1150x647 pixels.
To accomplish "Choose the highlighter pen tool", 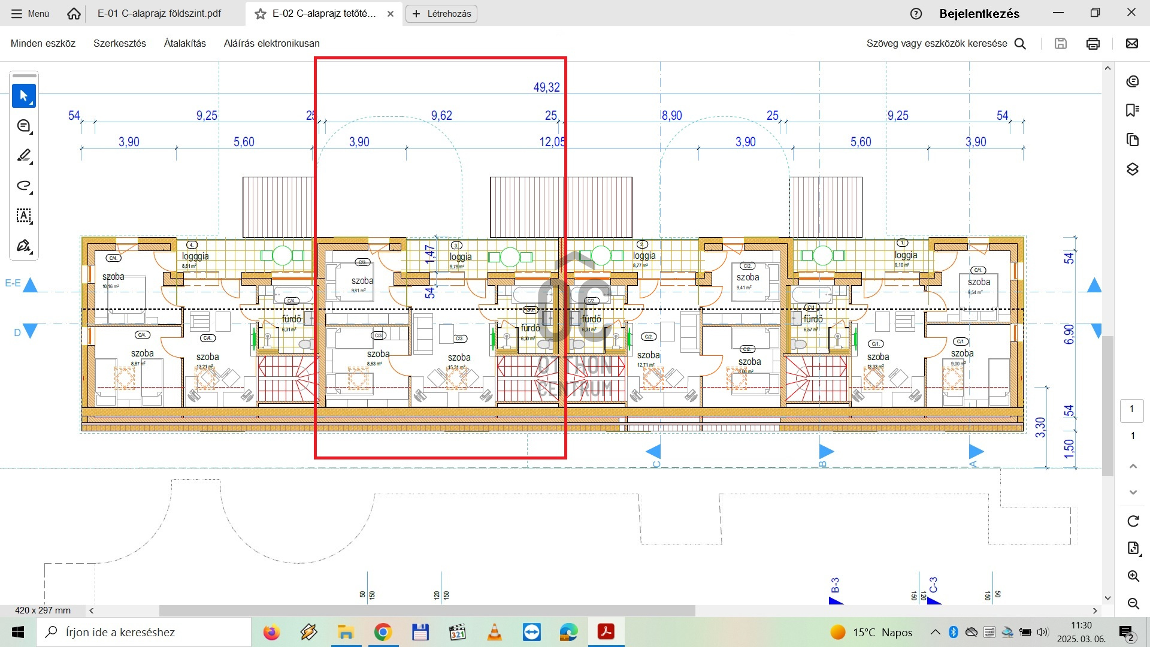I will (x=24, y=156).
